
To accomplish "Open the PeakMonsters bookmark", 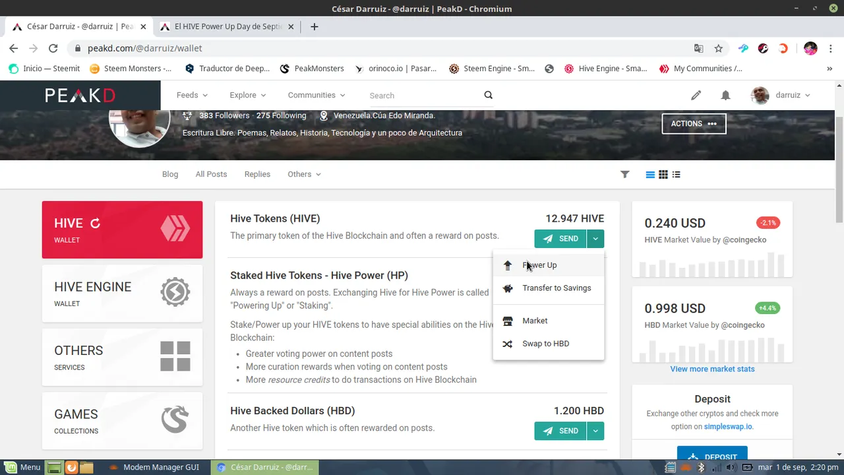I will tap(312, 69).
